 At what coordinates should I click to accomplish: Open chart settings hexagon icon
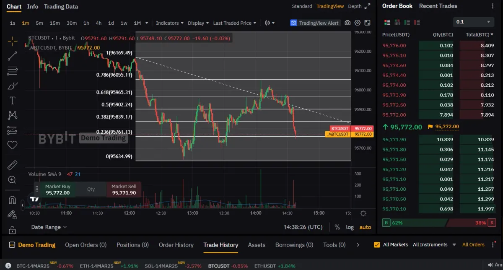358,23
